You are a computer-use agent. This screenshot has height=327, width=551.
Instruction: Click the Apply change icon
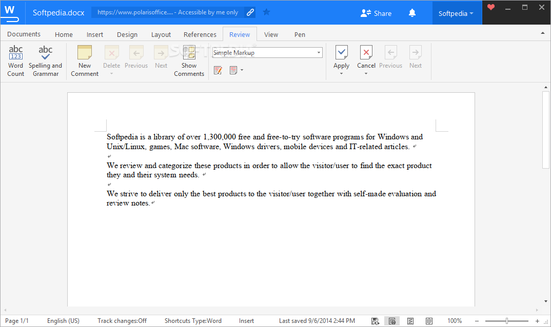[341, 53]
